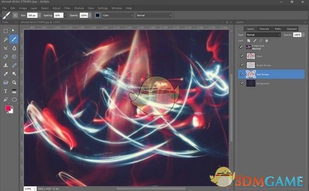Click the dark color swatch in options bar
309x191 pixels.
pyautogui.click(x=97, y=15)
